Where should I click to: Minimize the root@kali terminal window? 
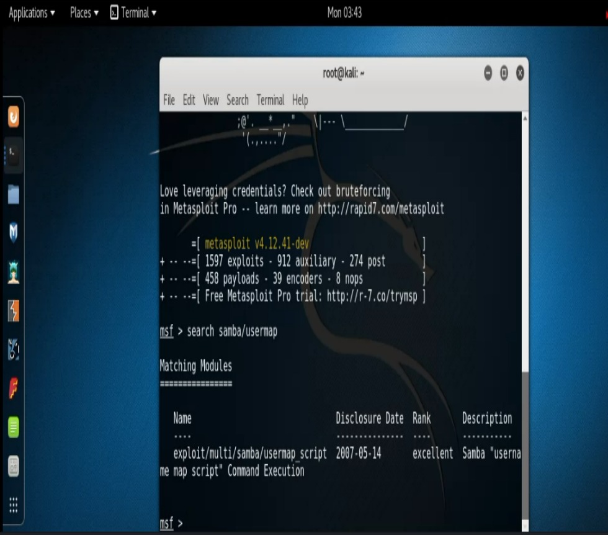[488, 73]
